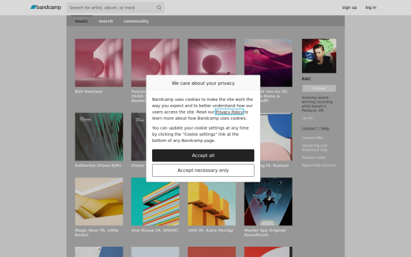
Task: Open 3AM (ft. Katie Herzig) cover
Action: click(x=212, y=201)
